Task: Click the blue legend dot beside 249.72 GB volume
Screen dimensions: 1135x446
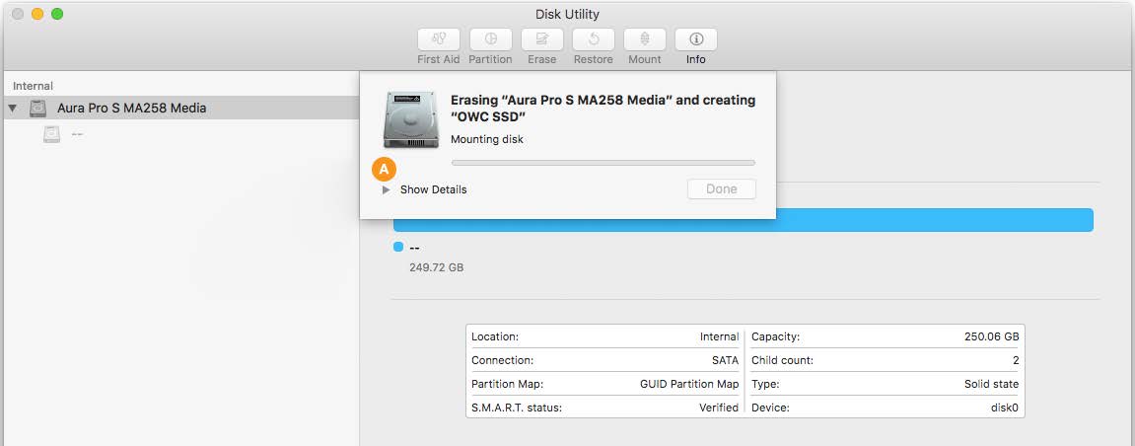Action: 398,248
